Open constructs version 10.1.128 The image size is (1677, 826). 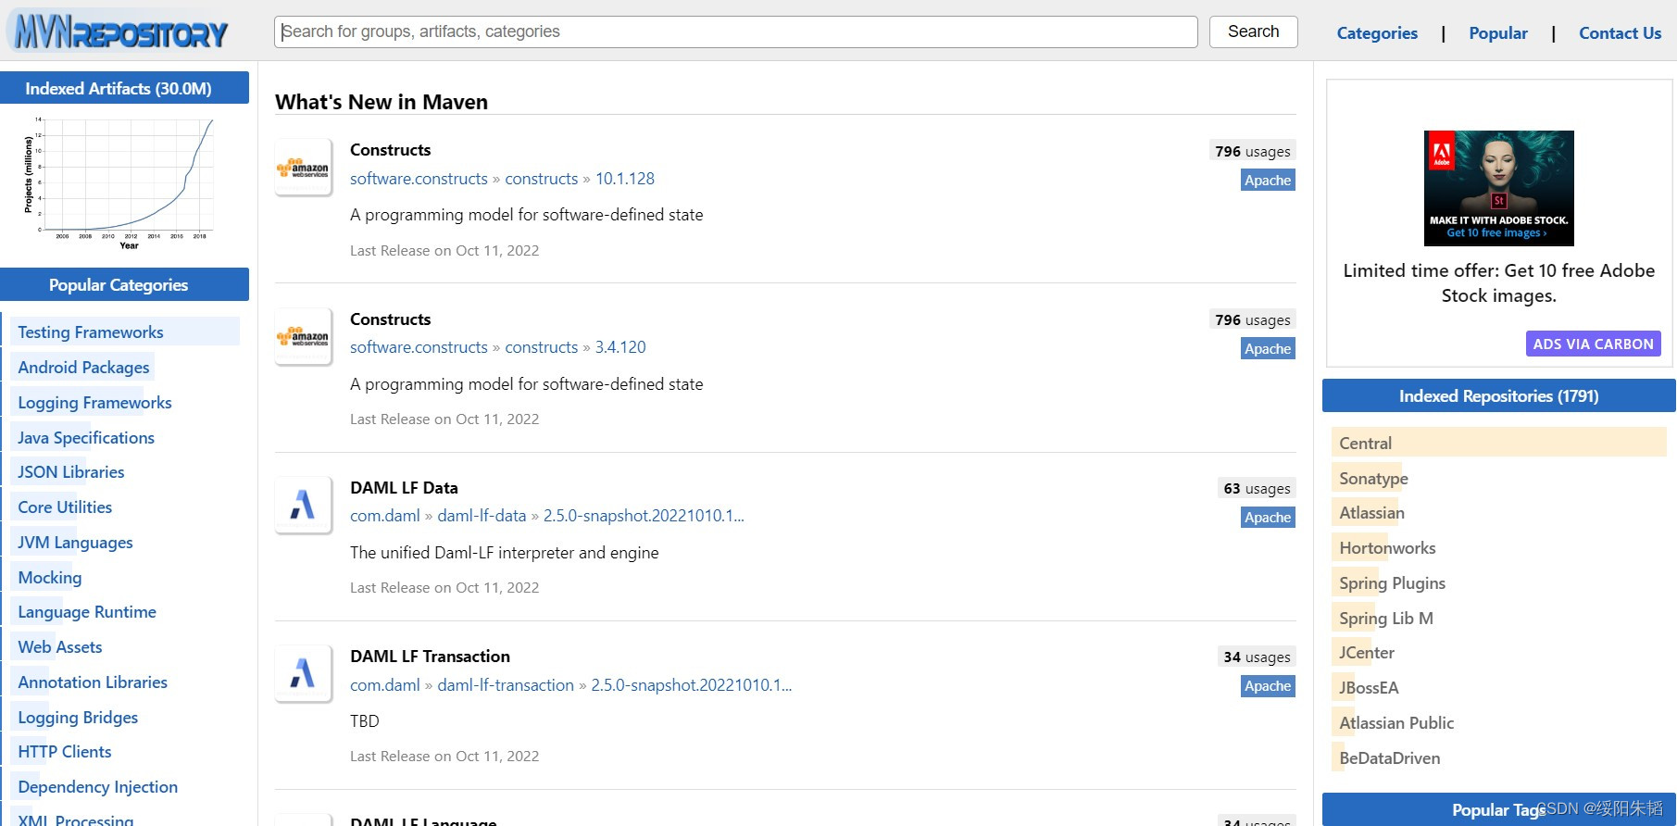pyautogui.click(x=625, y=179)
